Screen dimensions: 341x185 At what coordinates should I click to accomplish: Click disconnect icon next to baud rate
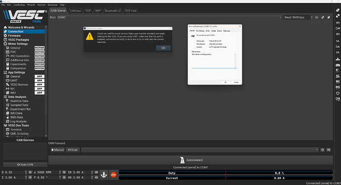point(323,17)
